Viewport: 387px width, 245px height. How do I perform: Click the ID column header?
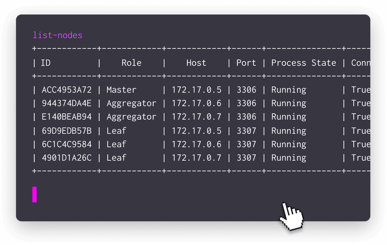pyautogui.click(x=46, y=63)
